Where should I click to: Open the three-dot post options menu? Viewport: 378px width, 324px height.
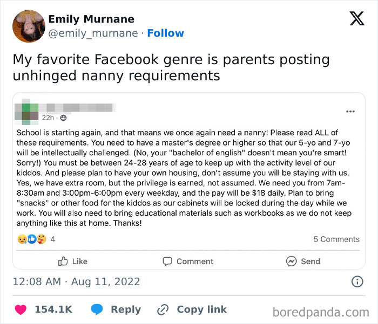coord(350,112)
